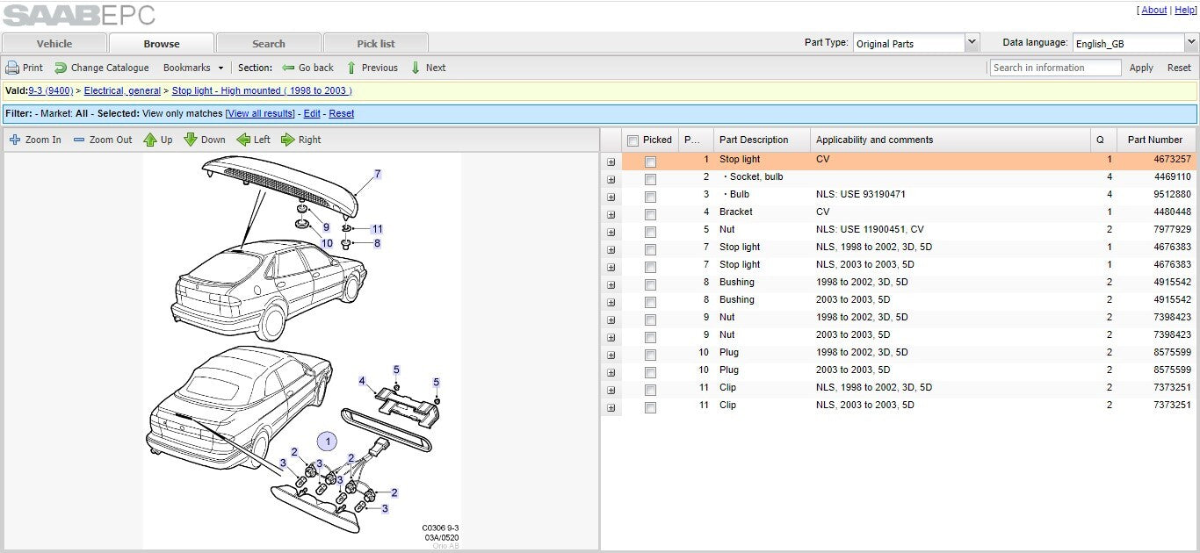
Task: Pan the diagram Down
Action: pyautogui.click(x=205, y=140)
